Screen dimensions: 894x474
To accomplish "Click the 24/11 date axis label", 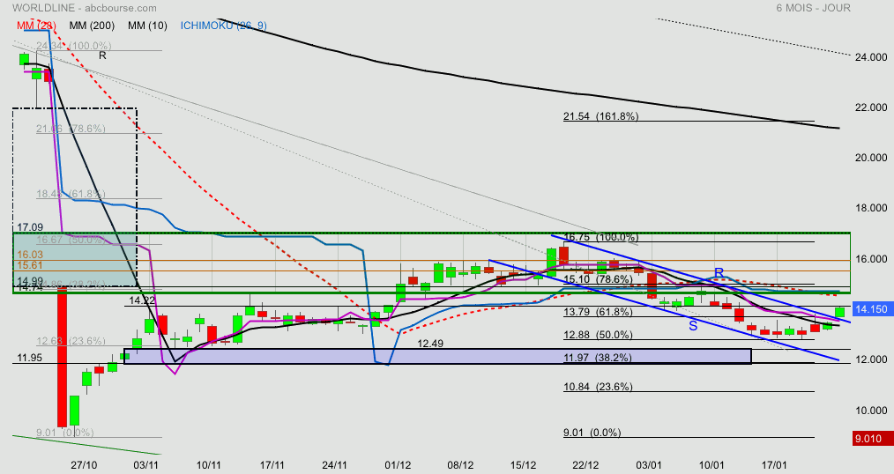I will coord(335,465).
